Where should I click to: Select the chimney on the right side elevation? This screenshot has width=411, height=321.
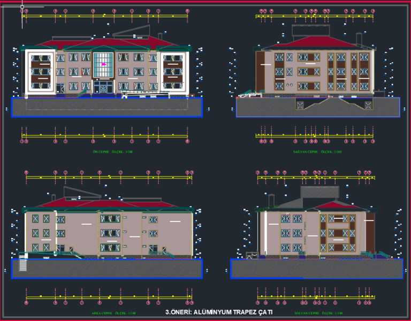click(x=358, y=39)
